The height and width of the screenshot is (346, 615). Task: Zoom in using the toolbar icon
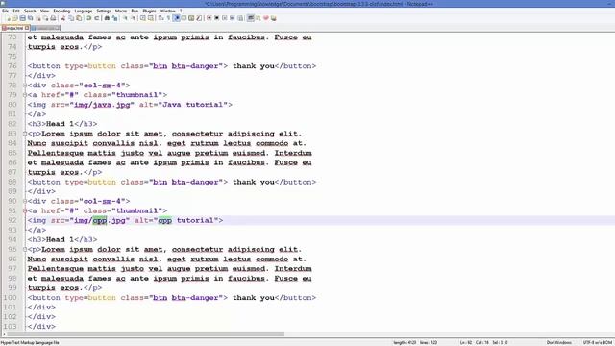pyautogui.click(x=125, y=18)
